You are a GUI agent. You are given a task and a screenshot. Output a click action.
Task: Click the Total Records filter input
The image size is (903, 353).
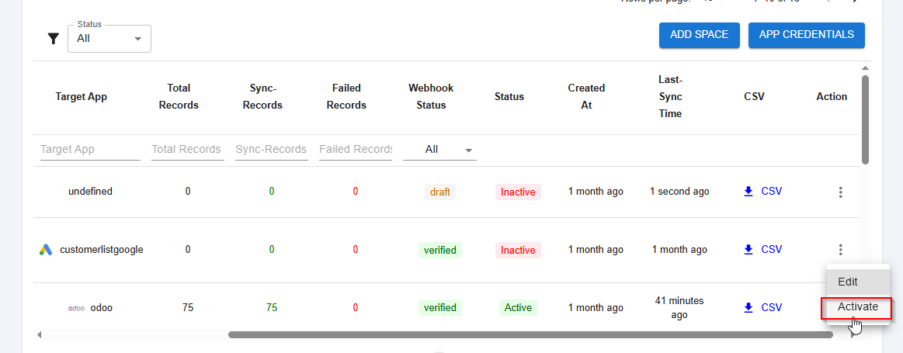(187, 149)
